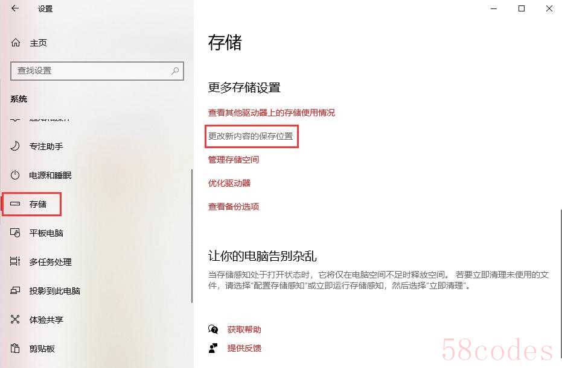This screenshot has height=368, width=562.
Task: Open the 优化驱动器 link
Action: pos(229,183)
